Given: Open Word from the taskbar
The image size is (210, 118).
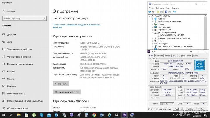Looking at the screenshot, I should click(x=102, y=115).
